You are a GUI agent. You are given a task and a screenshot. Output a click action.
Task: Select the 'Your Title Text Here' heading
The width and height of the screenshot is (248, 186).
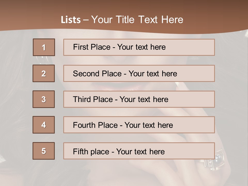137,20
